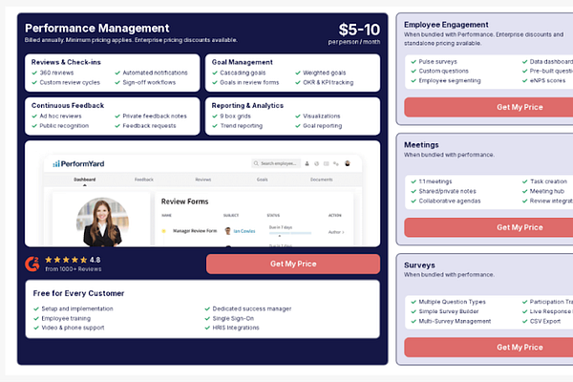The image size is (573, 382).
Task: Click the 'from 1000+ Reviews' text
Action: tap(74, 269)
